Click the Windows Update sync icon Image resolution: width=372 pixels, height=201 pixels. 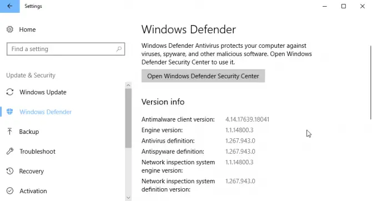coord(10,92)
